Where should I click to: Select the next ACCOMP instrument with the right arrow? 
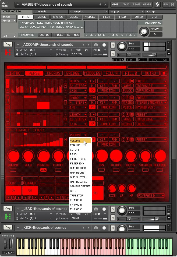tap(89, 45)
